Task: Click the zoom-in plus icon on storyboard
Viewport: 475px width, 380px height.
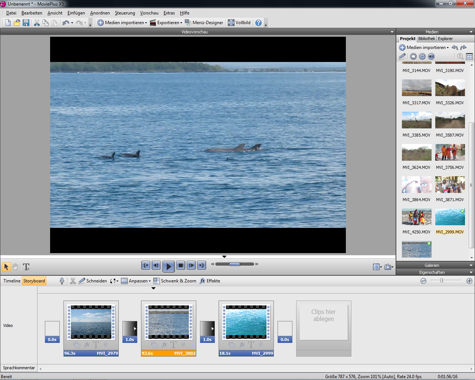Action: [x=469, y=281]
